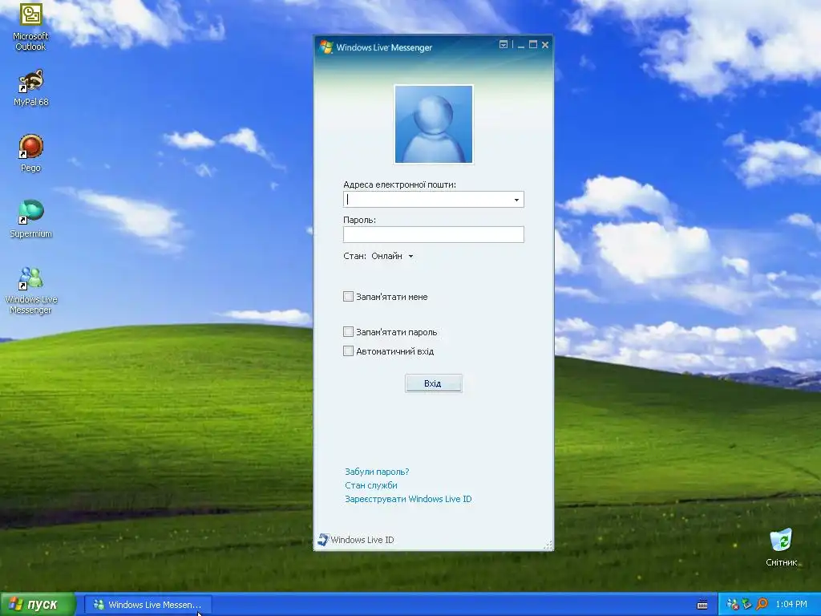Screen dimensions: 821x616
Task: Select the Pego desktop shortcut
Action: click(30, 153)
